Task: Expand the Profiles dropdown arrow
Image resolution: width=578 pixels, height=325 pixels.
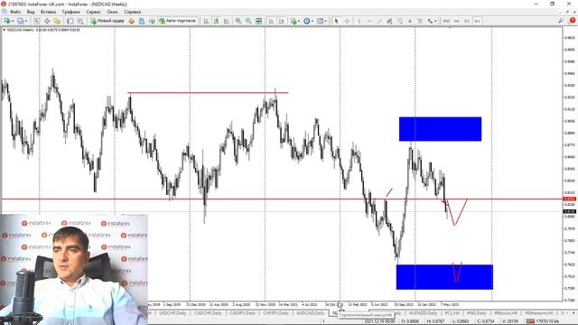Action: click(x=26, y=21)
